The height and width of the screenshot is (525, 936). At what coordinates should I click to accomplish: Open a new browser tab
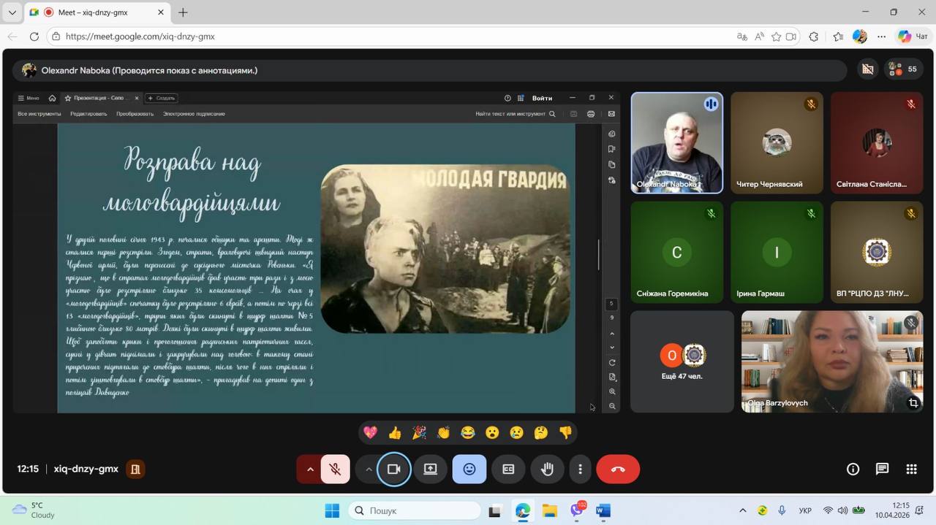click(x=183, y=12)
